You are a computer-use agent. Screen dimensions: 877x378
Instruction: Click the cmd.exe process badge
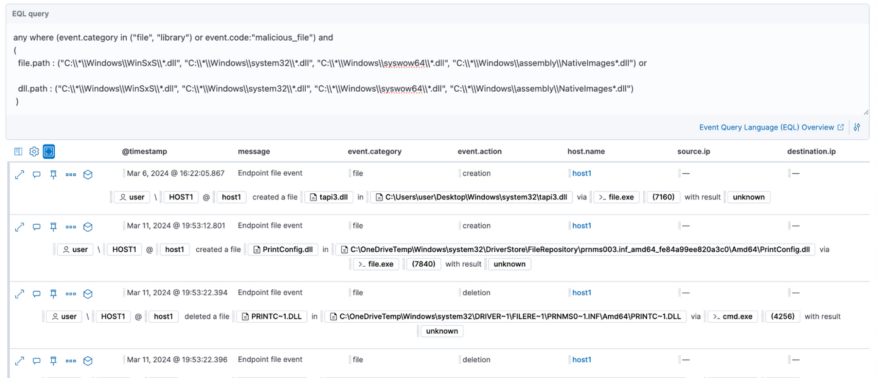[733, 317]
